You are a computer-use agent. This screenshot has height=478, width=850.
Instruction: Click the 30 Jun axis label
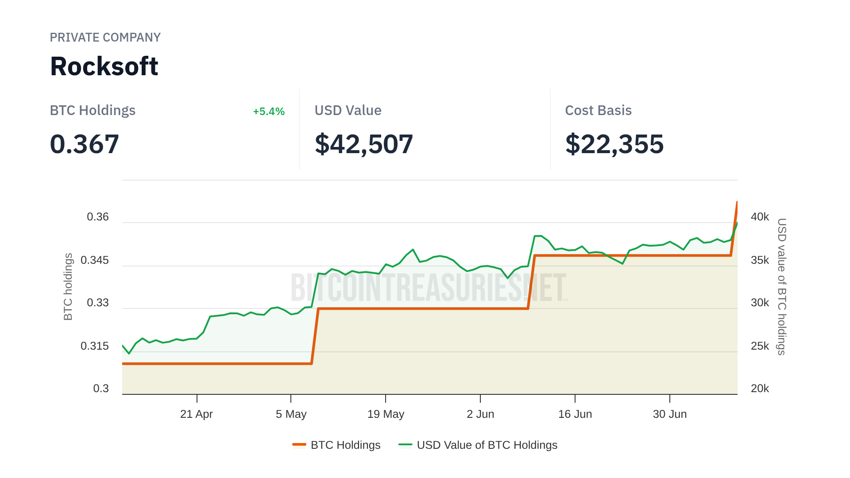click(670, 414)
